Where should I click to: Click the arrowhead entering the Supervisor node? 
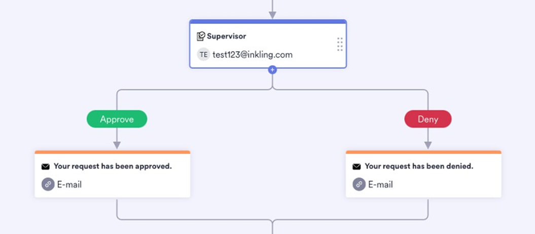[x=272, y=16]
